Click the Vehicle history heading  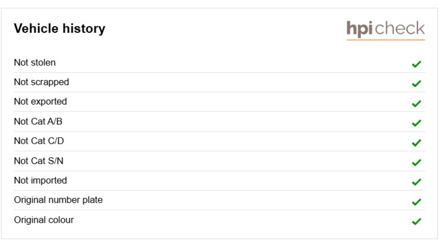click(x=59, y=29)
